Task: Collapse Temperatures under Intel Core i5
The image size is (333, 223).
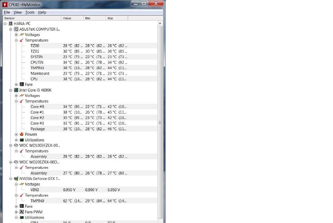Action: (16, 101)
